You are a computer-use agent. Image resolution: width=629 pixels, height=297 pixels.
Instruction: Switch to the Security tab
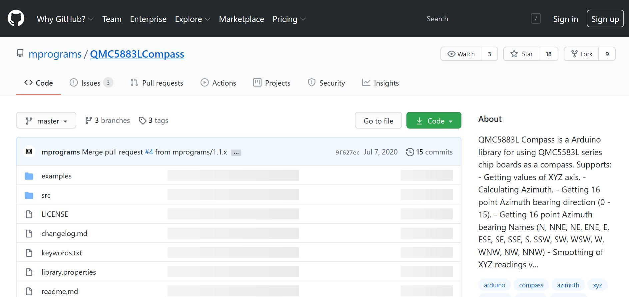[326, 83]
